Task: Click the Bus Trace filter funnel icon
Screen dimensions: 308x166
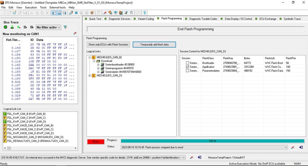Action: [65, 27]
